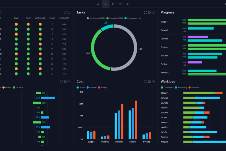The image size is (226, 151).
Task: Open the clipboard icon in top toolbar
Action: [x=113, y=4]
